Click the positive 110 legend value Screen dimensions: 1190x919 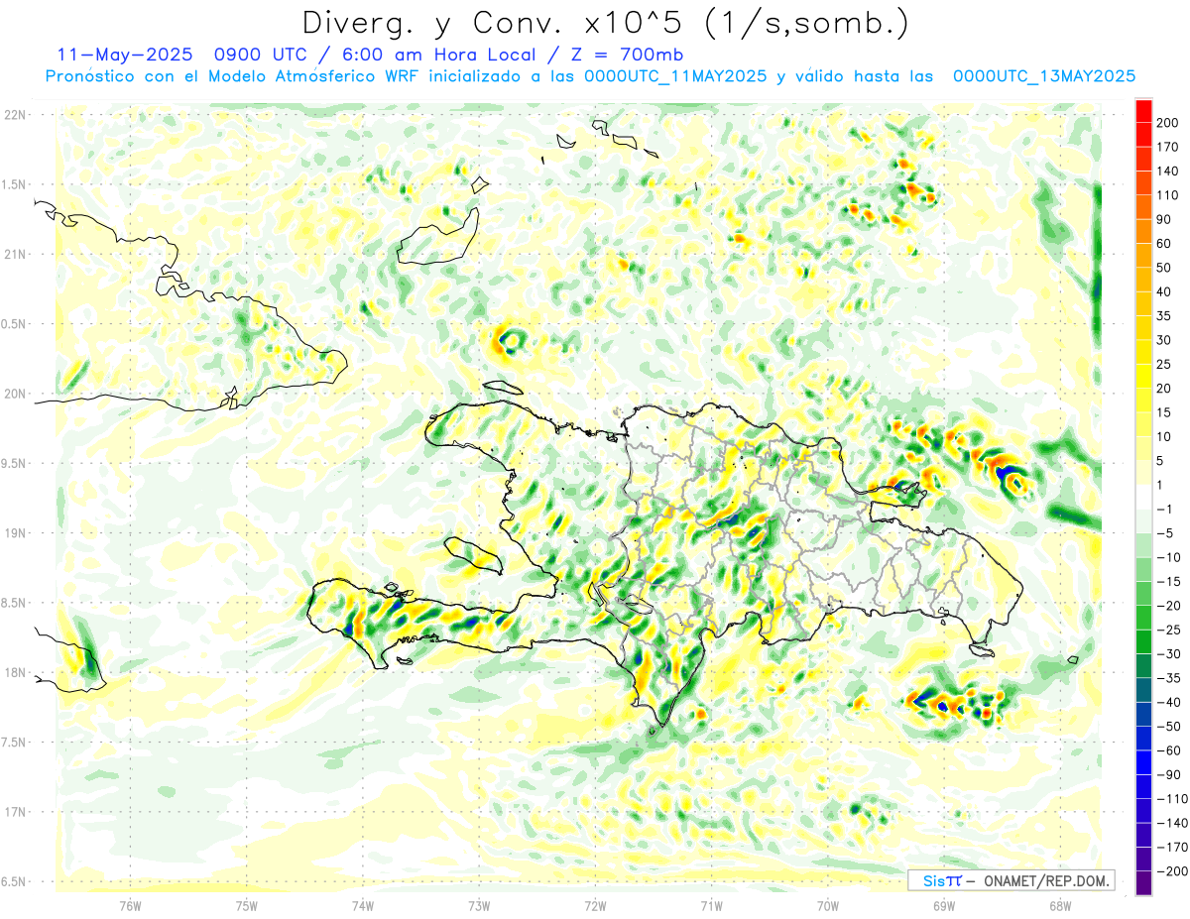click(1167, 195)
